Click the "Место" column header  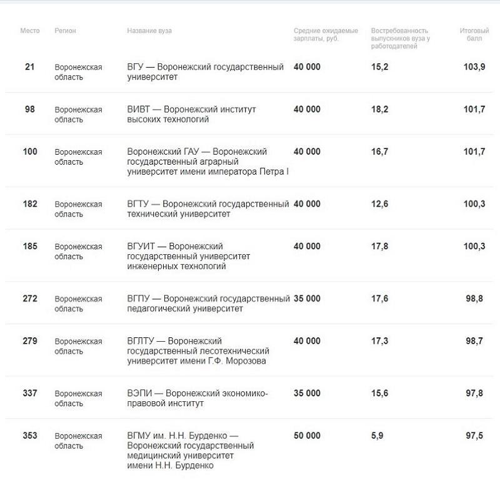coord(30,31)
